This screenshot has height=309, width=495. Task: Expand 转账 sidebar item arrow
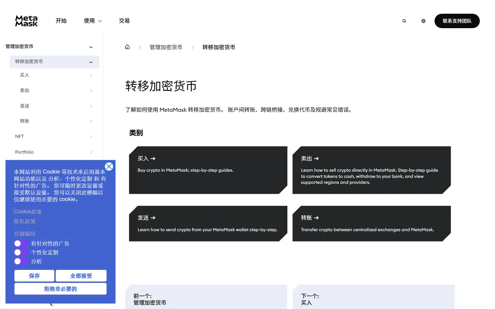click(x=91, y=121)
